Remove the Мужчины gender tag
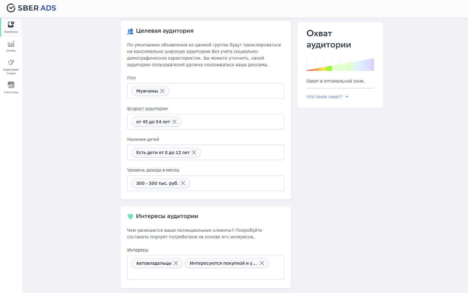This screenshot has height=293, width=468. click(x=162, y=91)
